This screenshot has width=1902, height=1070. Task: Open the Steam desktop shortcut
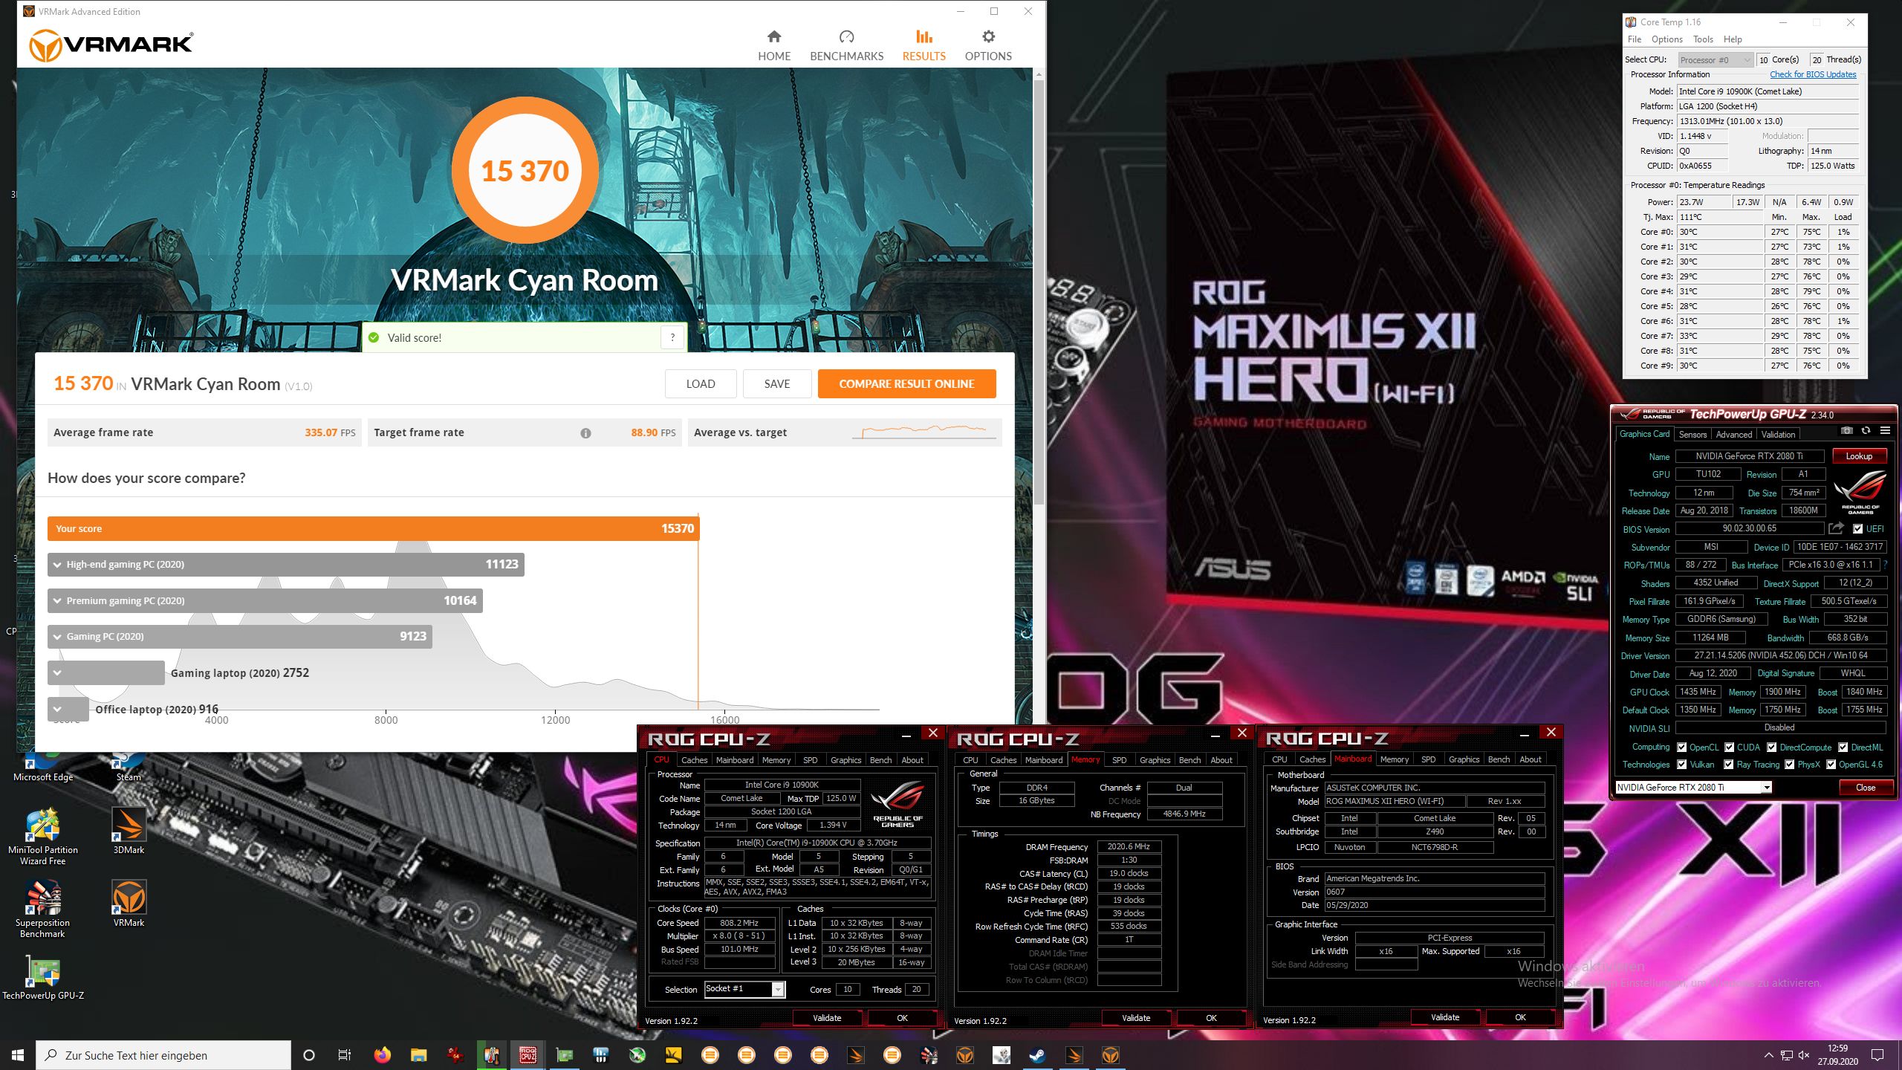(x=129, y=768)
